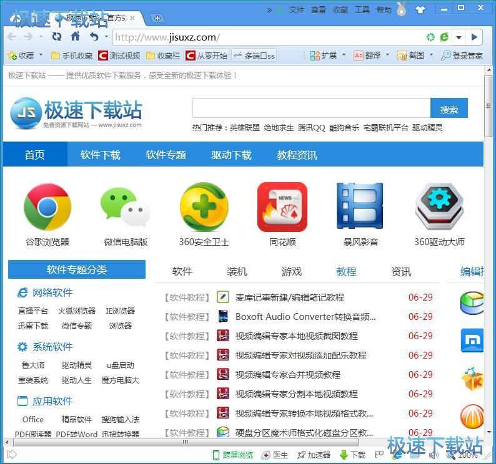Click the 360安全卫士 icon
The height and width of the screenshot is (464, 496).
pyautogui.click(x=204, y=207)
